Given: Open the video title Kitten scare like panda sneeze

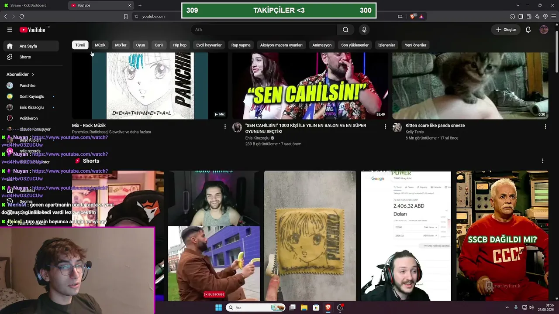Looking at the screenshot, I should (x=435, y=126).
